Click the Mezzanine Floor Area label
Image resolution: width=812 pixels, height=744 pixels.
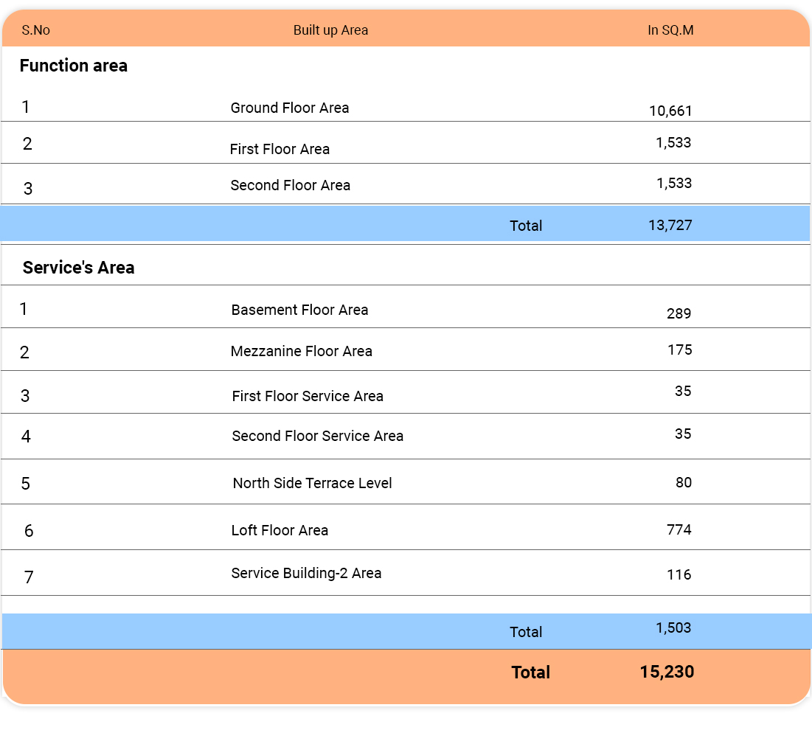(x=301, y=351)
